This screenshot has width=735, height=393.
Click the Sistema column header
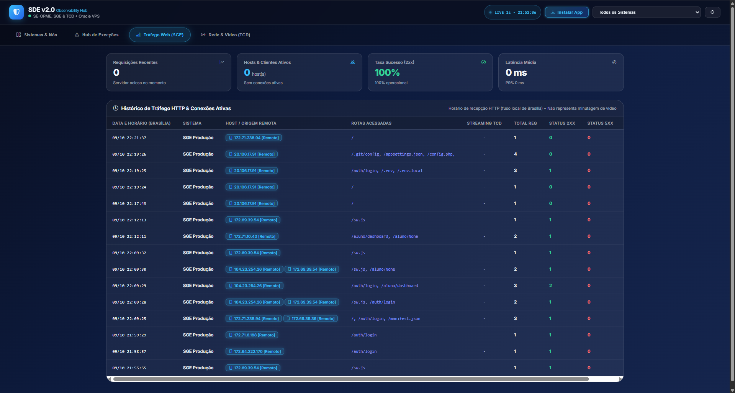(192, 123)
